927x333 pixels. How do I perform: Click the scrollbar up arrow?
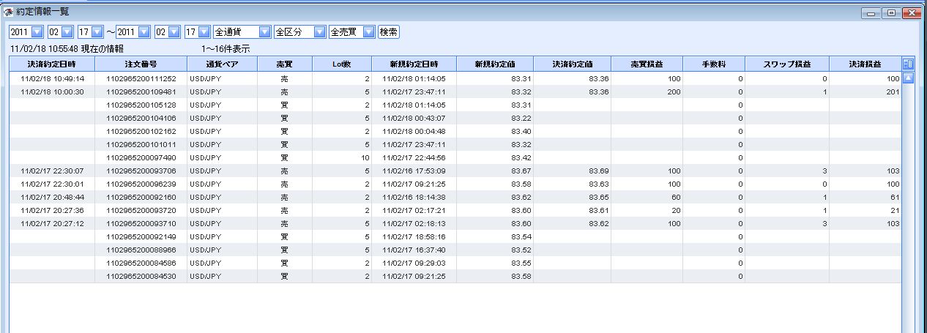pyautogui.click(x=909, y=77)
